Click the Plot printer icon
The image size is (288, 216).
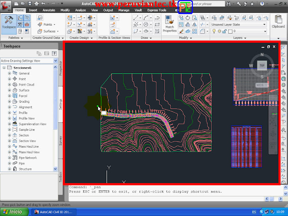pyautogui.click(x=36, y=3)
